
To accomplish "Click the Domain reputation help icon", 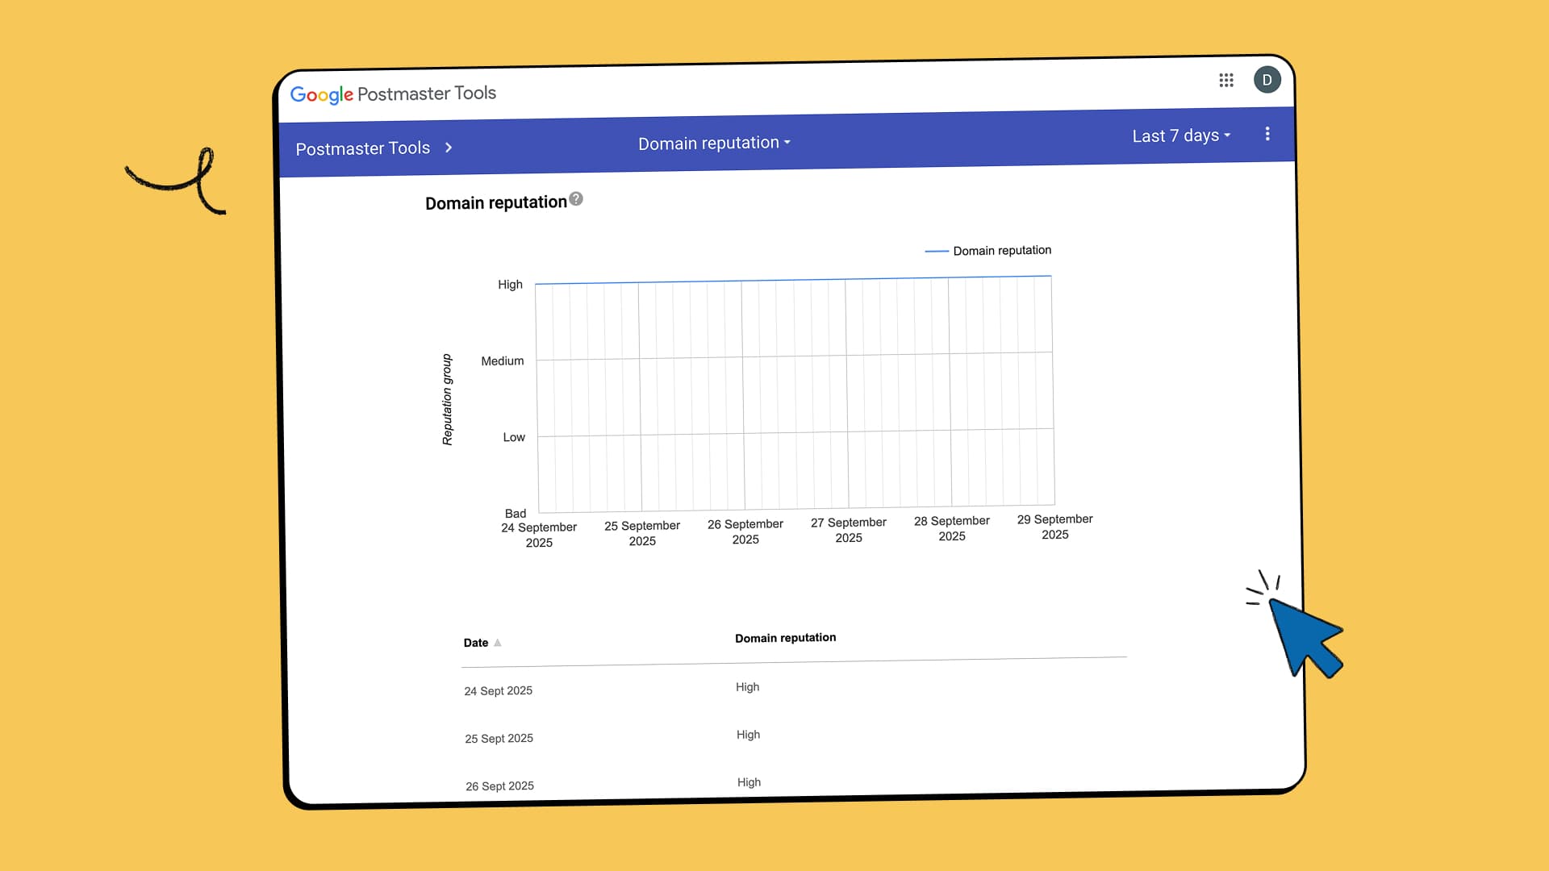I will click(576, 198).
